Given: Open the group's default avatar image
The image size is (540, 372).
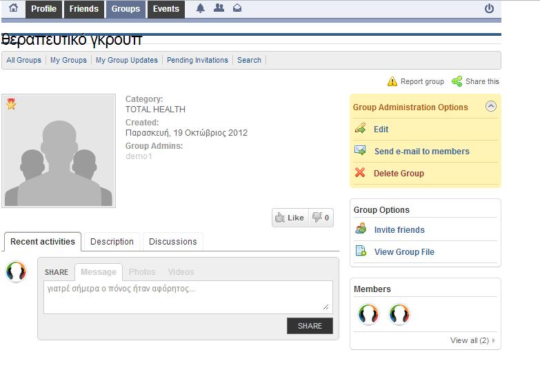Looking at the screenshot, I should 59,151.
